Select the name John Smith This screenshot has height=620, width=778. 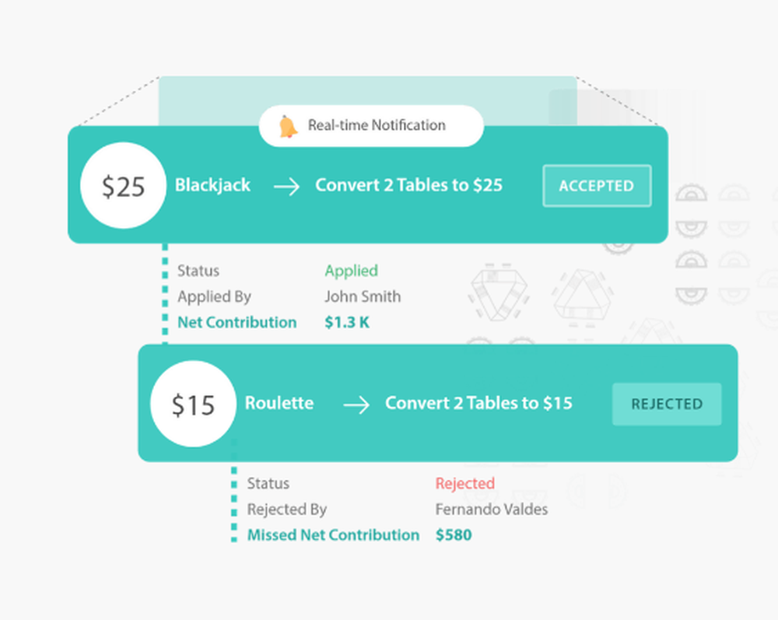[363, 296]
